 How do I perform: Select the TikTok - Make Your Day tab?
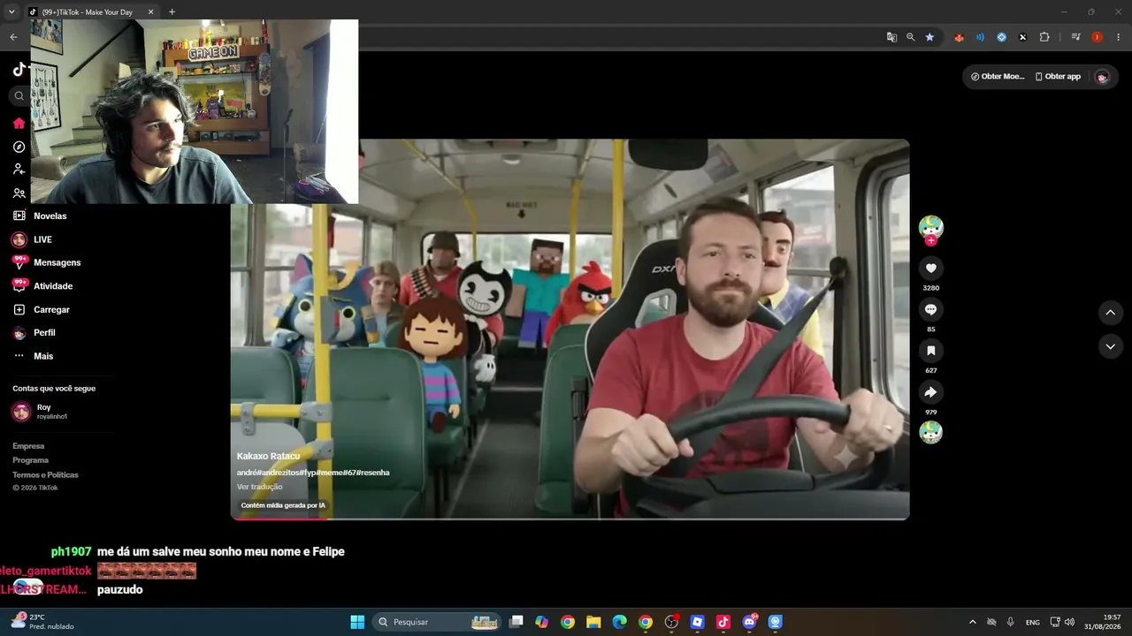(92, 12)
